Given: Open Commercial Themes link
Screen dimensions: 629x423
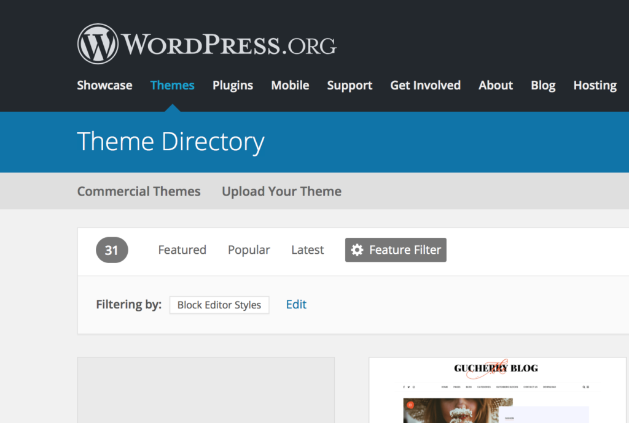Looking at the screenshot, I should (x=139, y=191).
